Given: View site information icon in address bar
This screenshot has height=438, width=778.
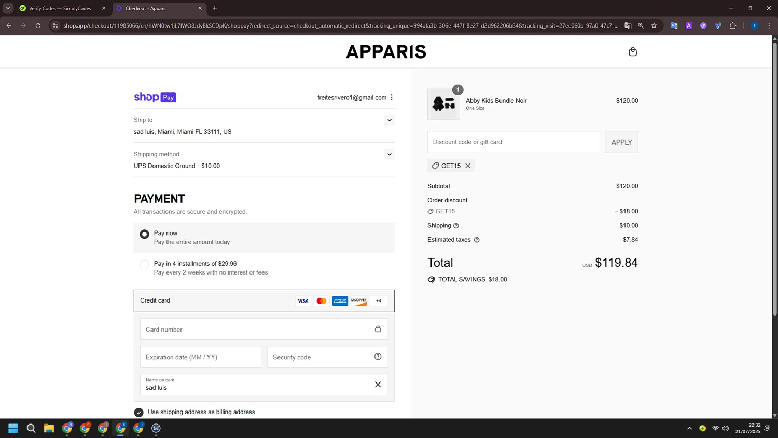Looking at the screenshot, I should [x=55, y=25].
